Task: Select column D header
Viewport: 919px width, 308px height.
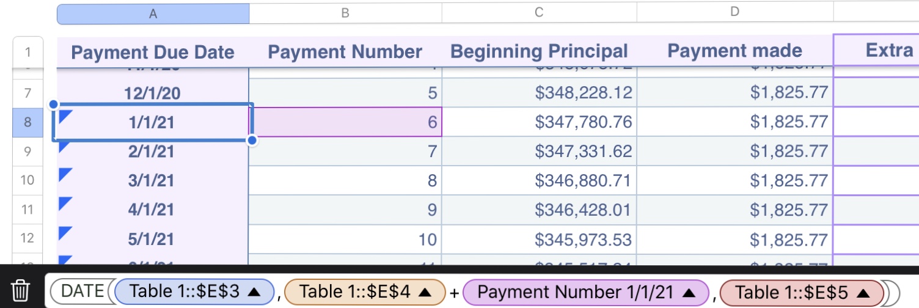Action: tap(734, 13)
